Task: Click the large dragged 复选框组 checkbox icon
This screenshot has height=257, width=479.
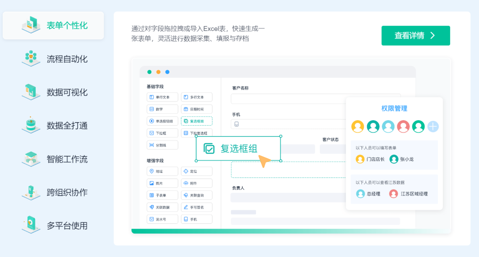Action: [x=209, y=148]
